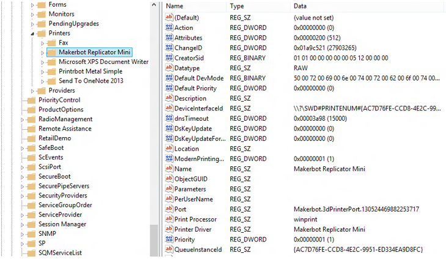Click the ObjectGUID string icon
The height and width of the screenshot is (259, 446).
click(169, 179)
